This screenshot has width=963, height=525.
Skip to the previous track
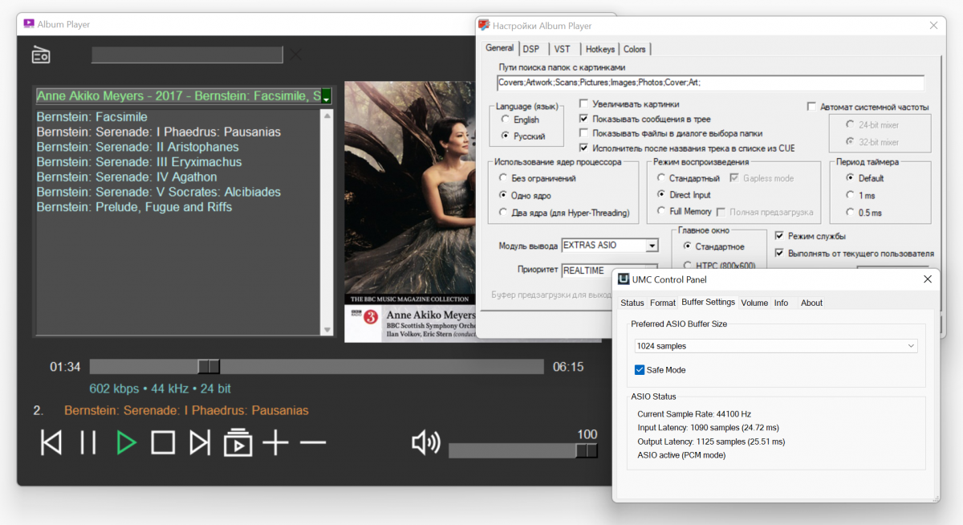(51, 442)
